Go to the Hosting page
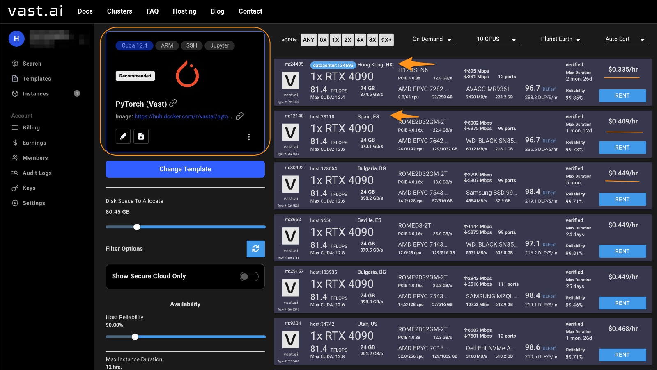This screenshot has width=657, height=370. pos(184,11)
